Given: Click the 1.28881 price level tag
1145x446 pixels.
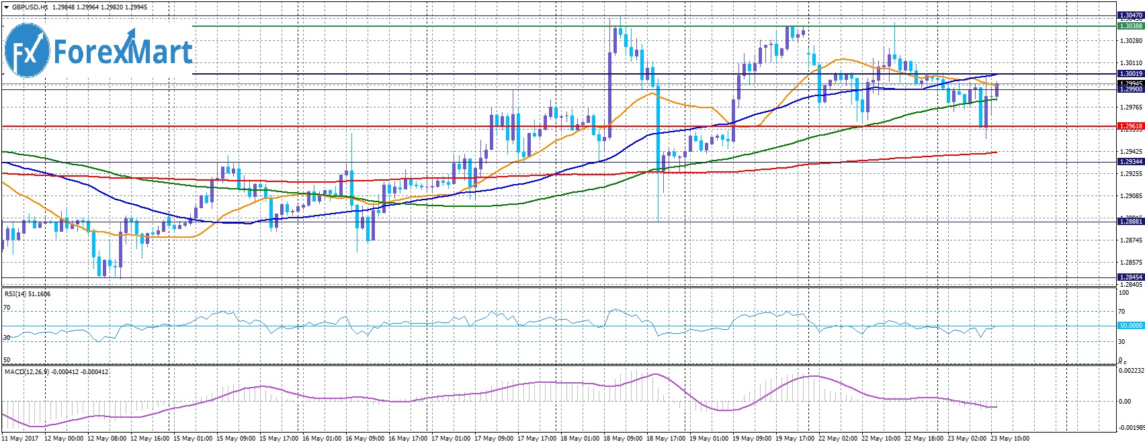Looking at the screenshot, I should (x=1130, y=221).
